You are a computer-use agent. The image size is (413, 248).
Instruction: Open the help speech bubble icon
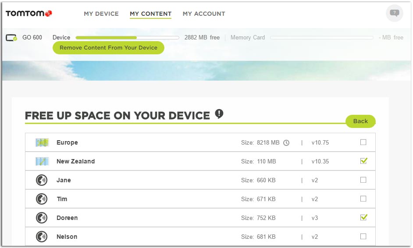pos(394,13)
